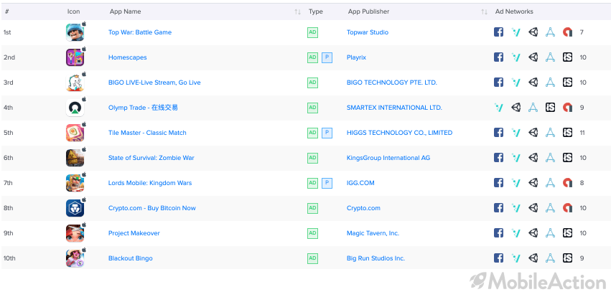The image size is (611, 292).
Task: Open State of Survival: Zombie War link
Action: 151,158
